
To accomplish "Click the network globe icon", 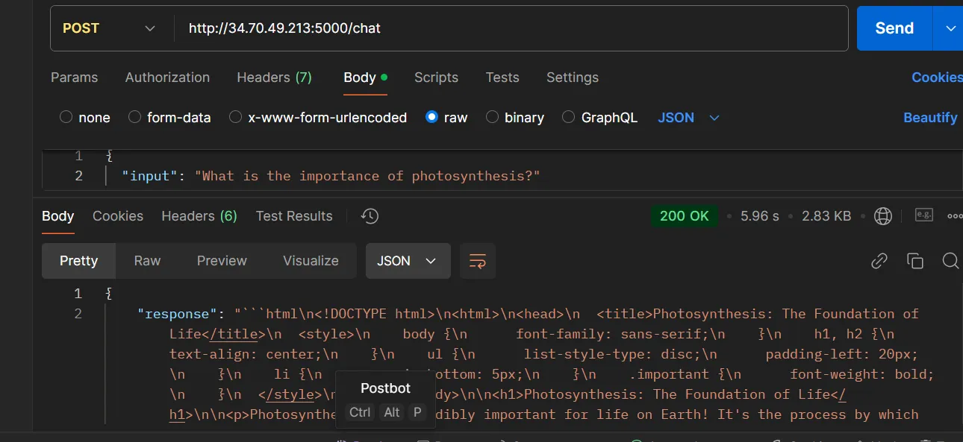I will coord(883,216).
